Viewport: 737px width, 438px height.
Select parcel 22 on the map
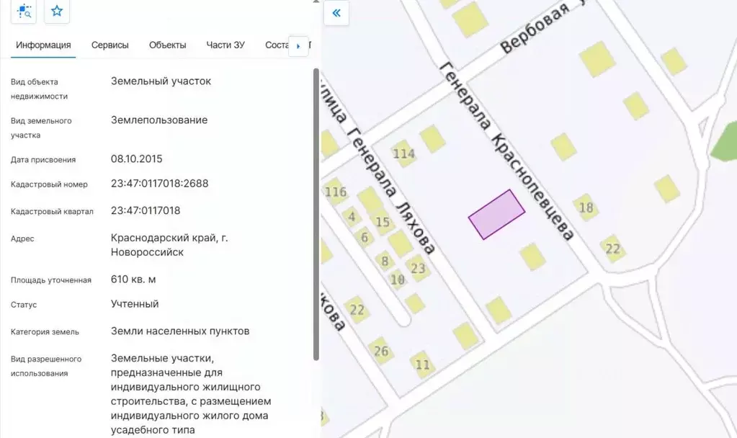612,249
